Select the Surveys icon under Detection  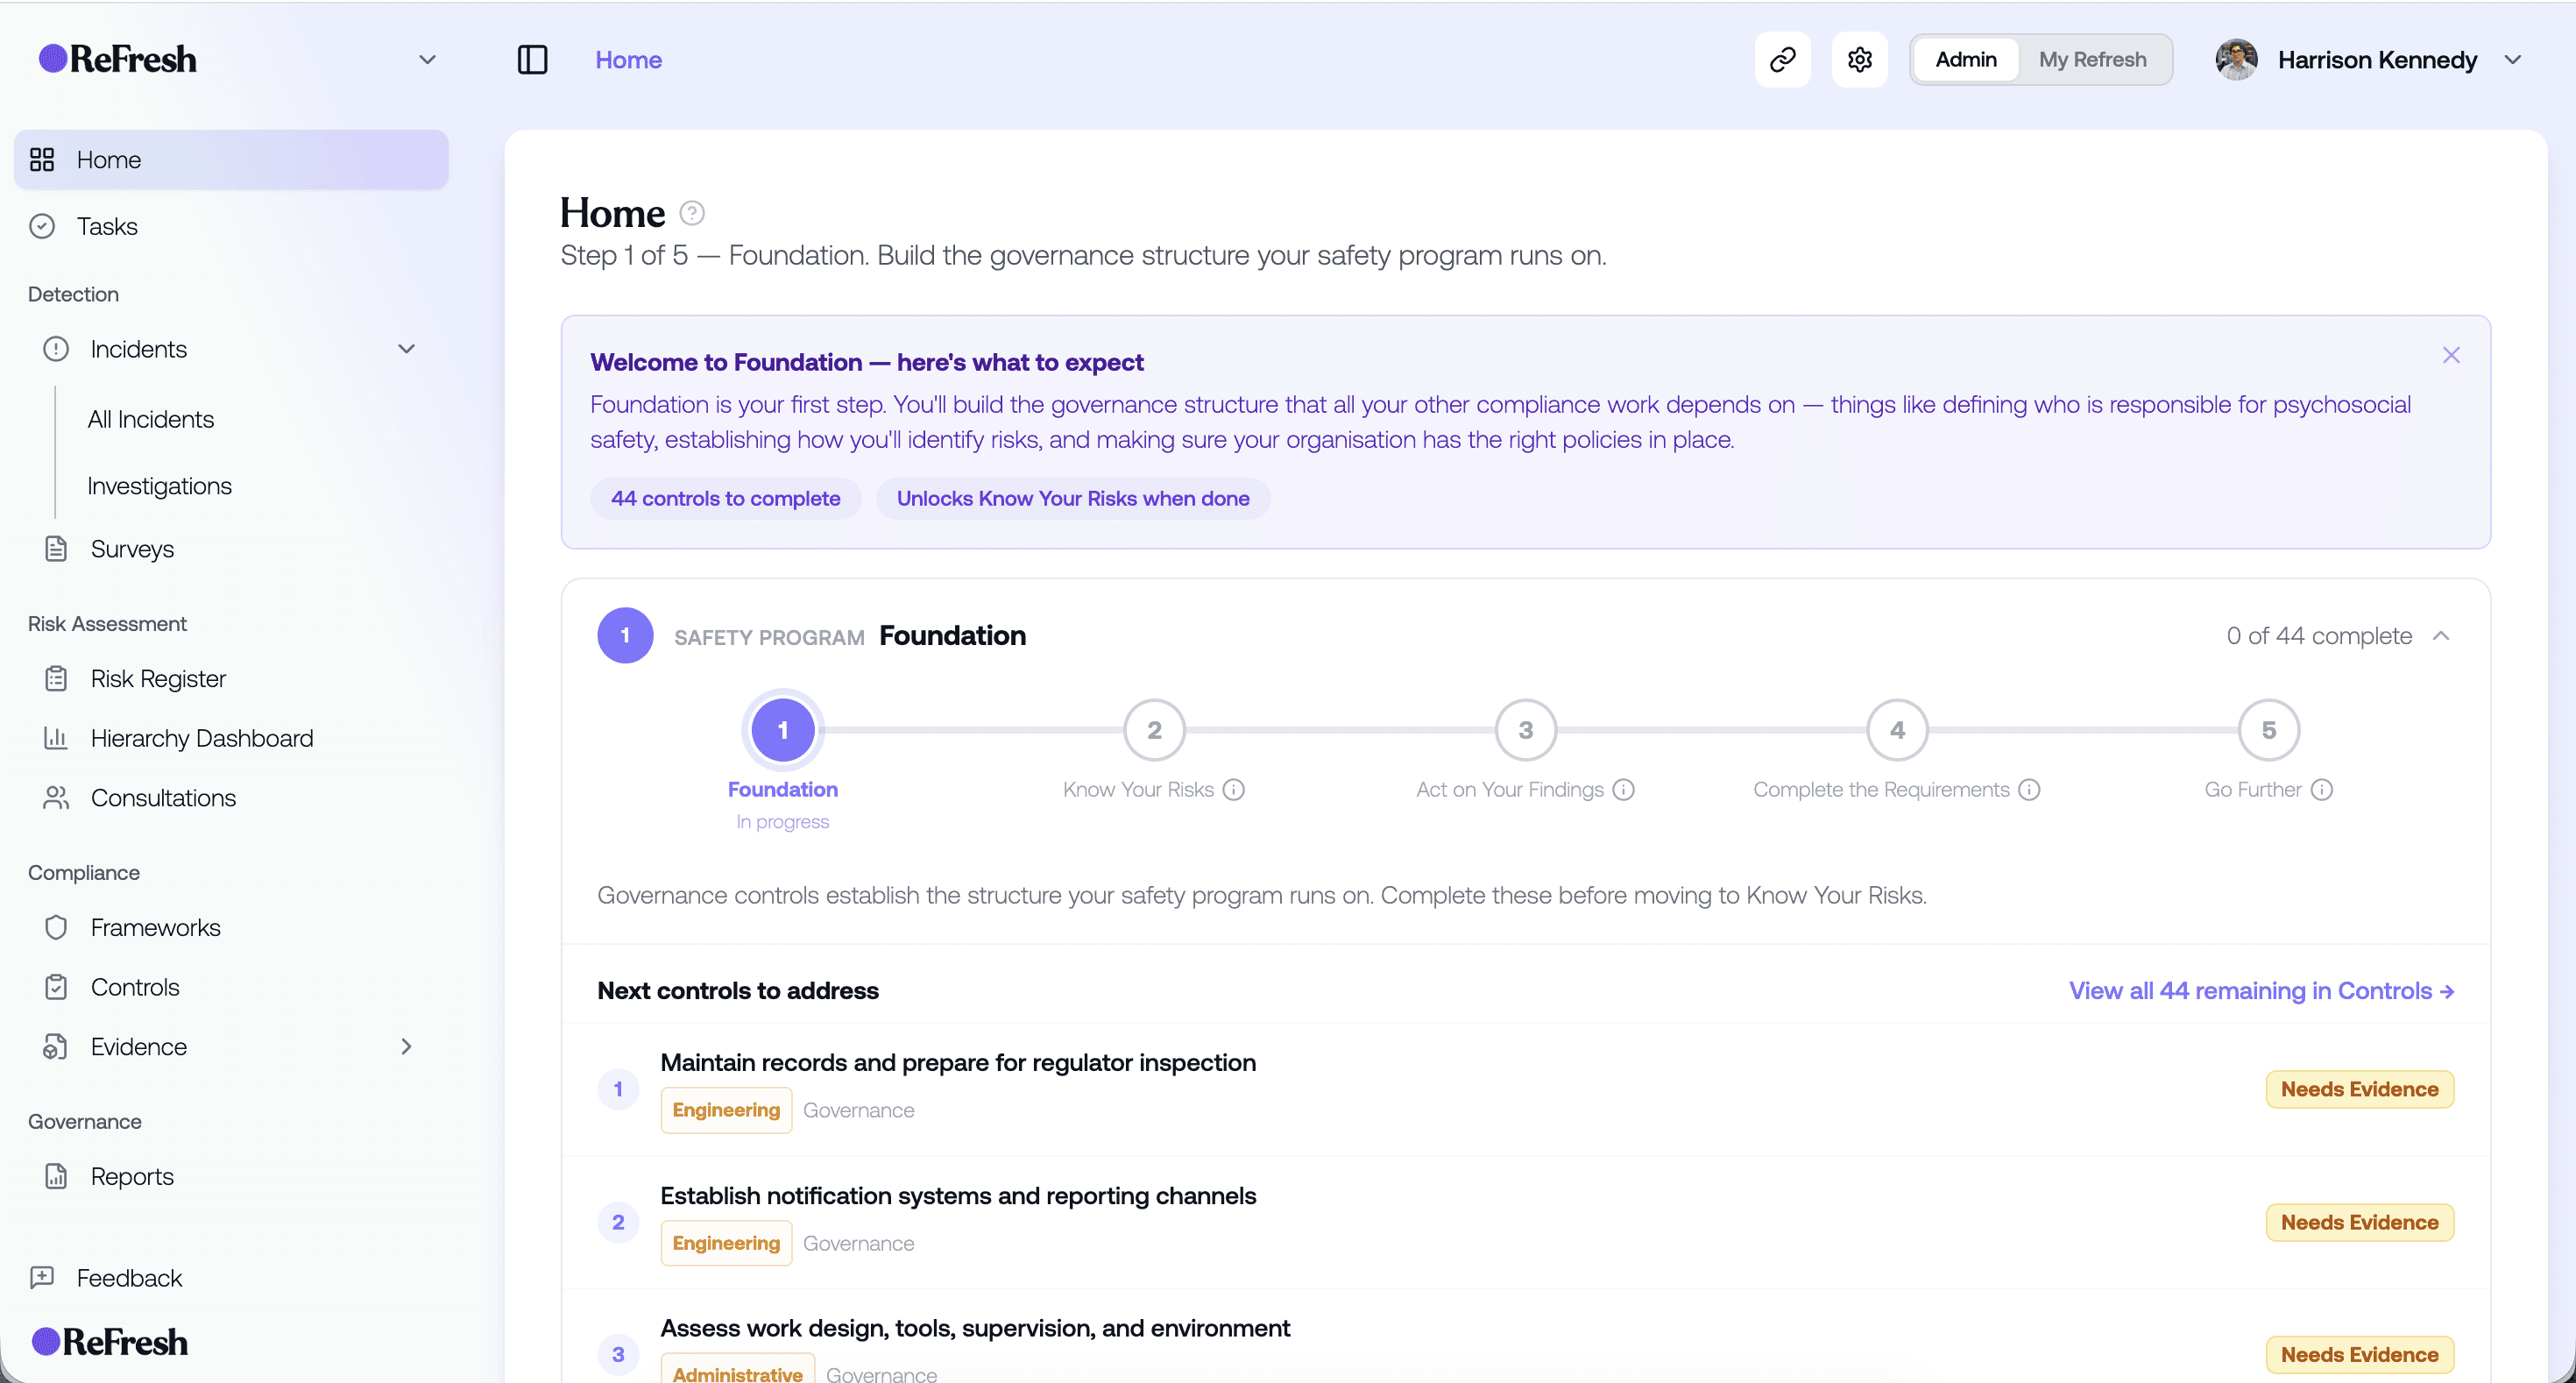pyautogui.click(x=56, y=548)
